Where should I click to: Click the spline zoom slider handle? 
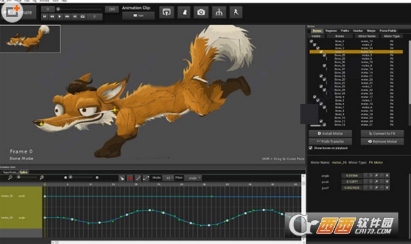19,177
